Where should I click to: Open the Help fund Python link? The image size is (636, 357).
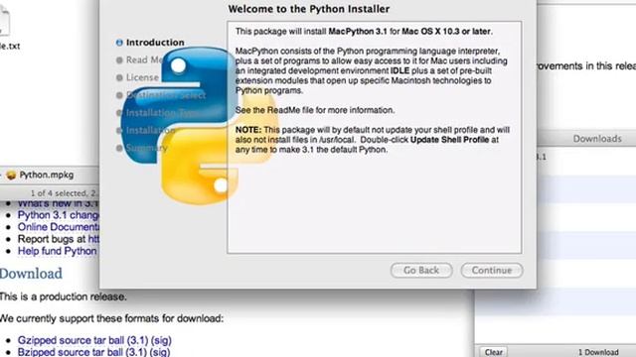pyautogui.click(x=58, y=251)
